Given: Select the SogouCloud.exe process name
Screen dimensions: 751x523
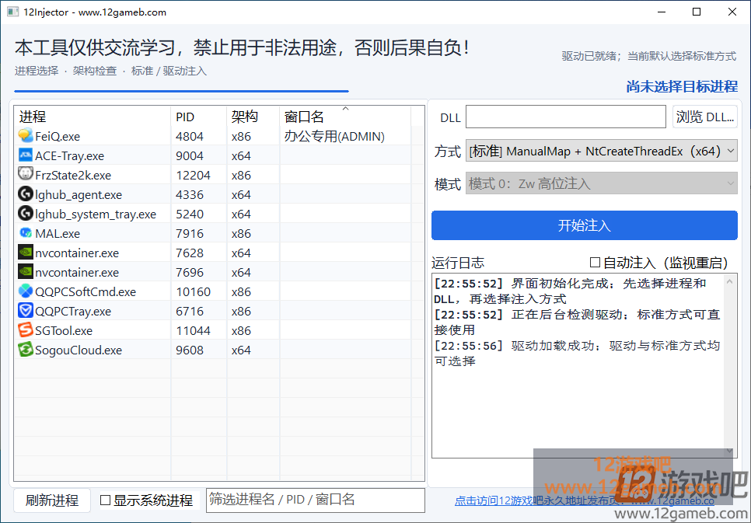Looking at the screenshot, I should 79,350.
